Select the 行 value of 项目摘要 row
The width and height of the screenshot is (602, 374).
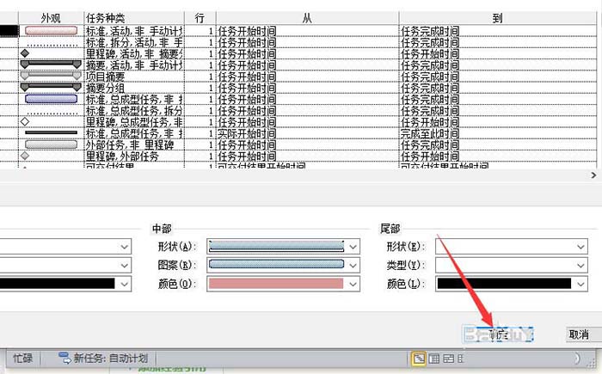[200, 76]
